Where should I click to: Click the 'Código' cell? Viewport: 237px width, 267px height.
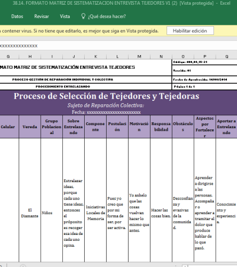(204, 62)
